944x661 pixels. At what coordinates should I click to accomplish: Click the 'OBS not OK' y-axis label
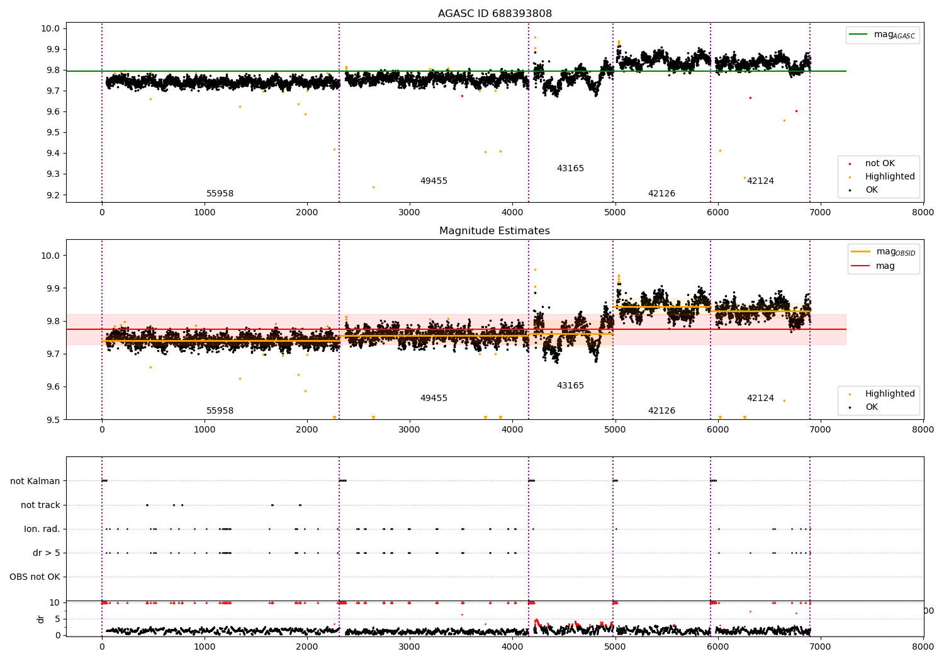click(x=35, y=577)
